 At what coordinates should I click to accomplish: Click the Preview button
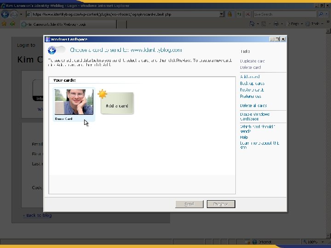[x=221, y=204]
